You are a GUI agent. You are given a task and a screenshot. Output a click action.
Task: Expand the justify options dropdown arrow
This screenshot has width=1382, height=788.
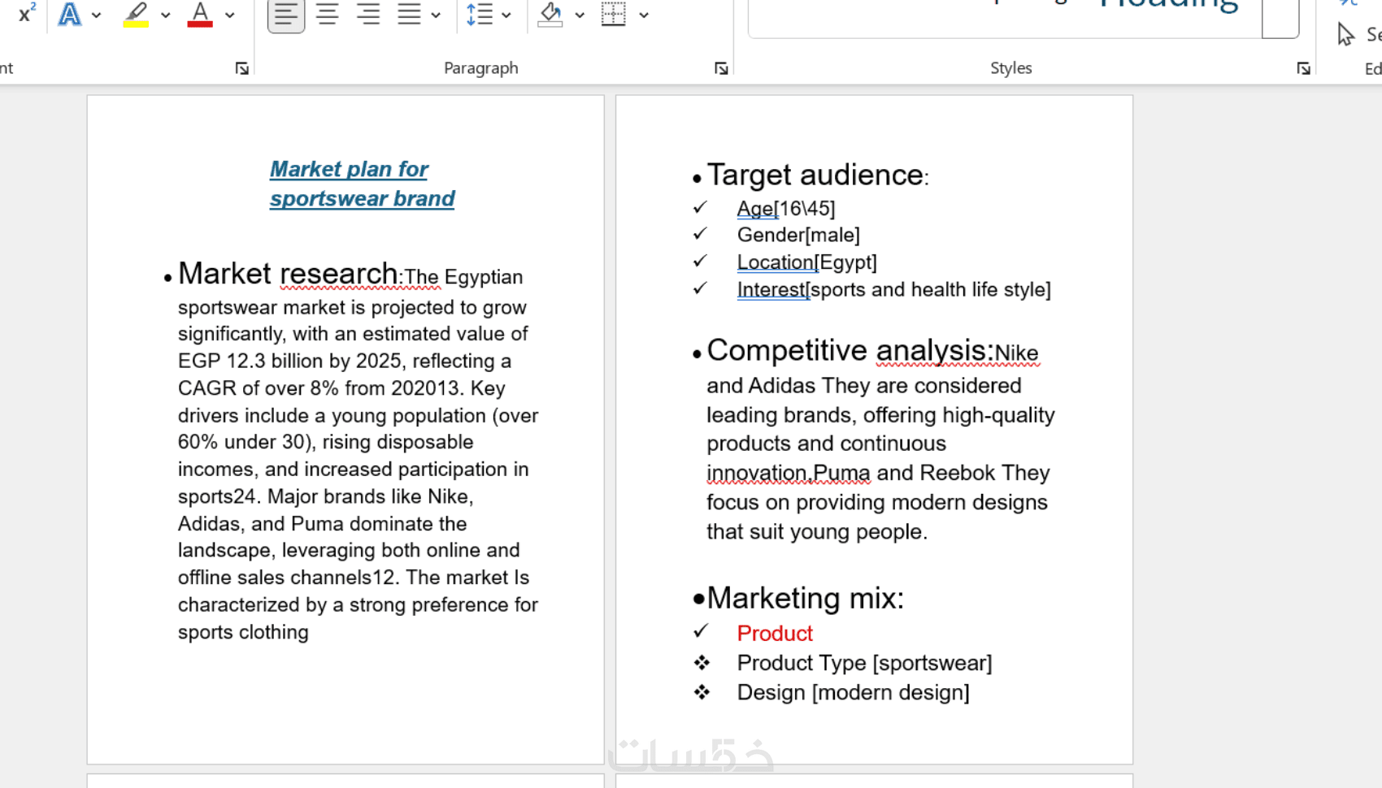click(436, 15)
